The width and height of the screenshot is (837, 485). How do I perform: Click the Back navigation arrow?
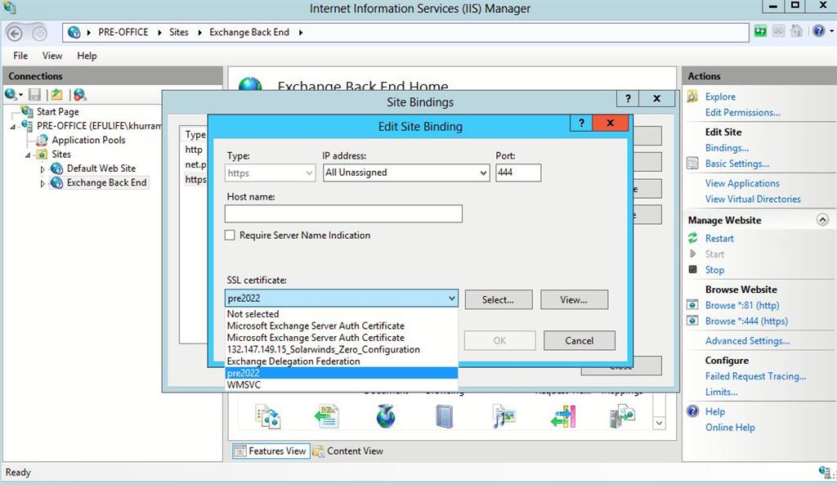(14, 33)
